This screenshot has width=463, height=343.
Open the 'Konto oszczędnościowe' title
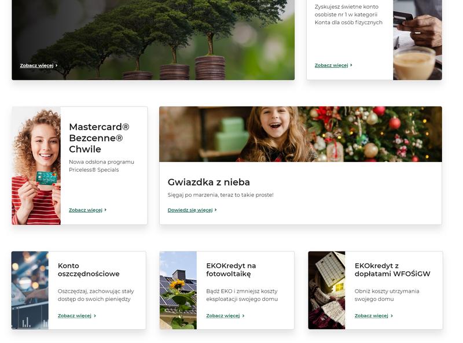click(x=89, y=270)
